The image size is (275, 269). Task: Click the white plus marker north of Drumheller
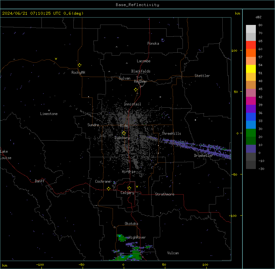tap(195, 120)
